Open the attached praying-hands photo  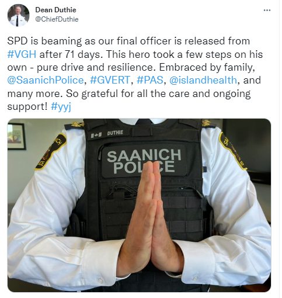click(139, 205)
